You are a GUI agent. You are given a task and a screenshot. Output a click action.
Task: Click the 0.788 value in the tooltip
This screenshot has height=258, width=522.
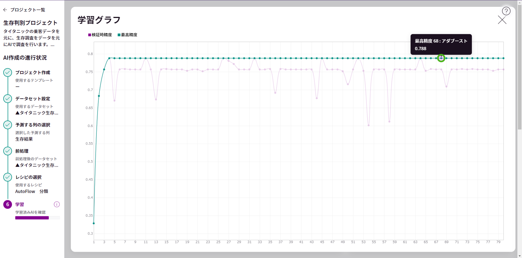[420, 48]
